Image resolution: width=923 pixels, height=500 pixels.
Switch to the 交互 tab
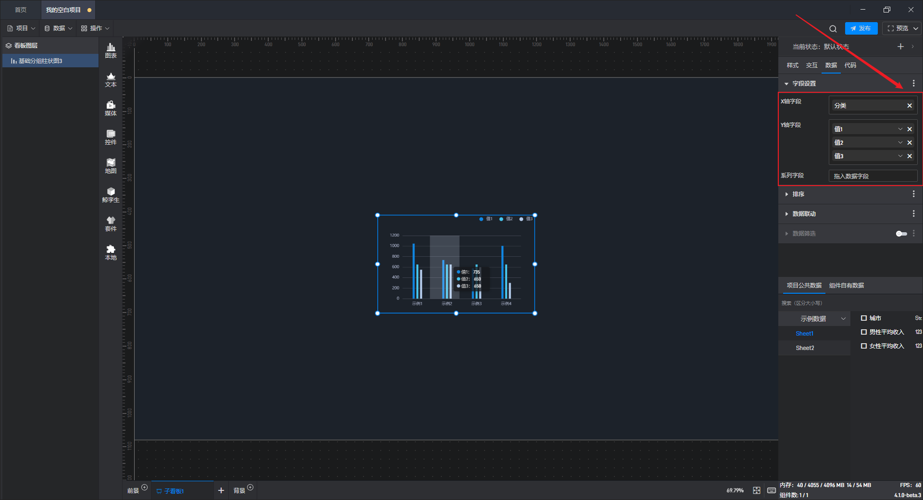pyautogui.click(x=812, y=65)
